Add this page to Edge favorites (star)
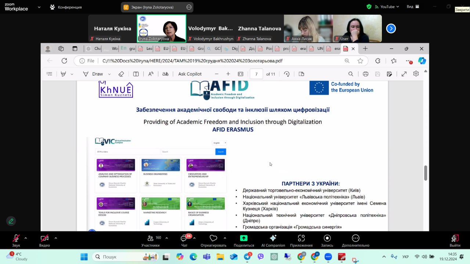This screenshot has width=470, height=264. (360, 61)
